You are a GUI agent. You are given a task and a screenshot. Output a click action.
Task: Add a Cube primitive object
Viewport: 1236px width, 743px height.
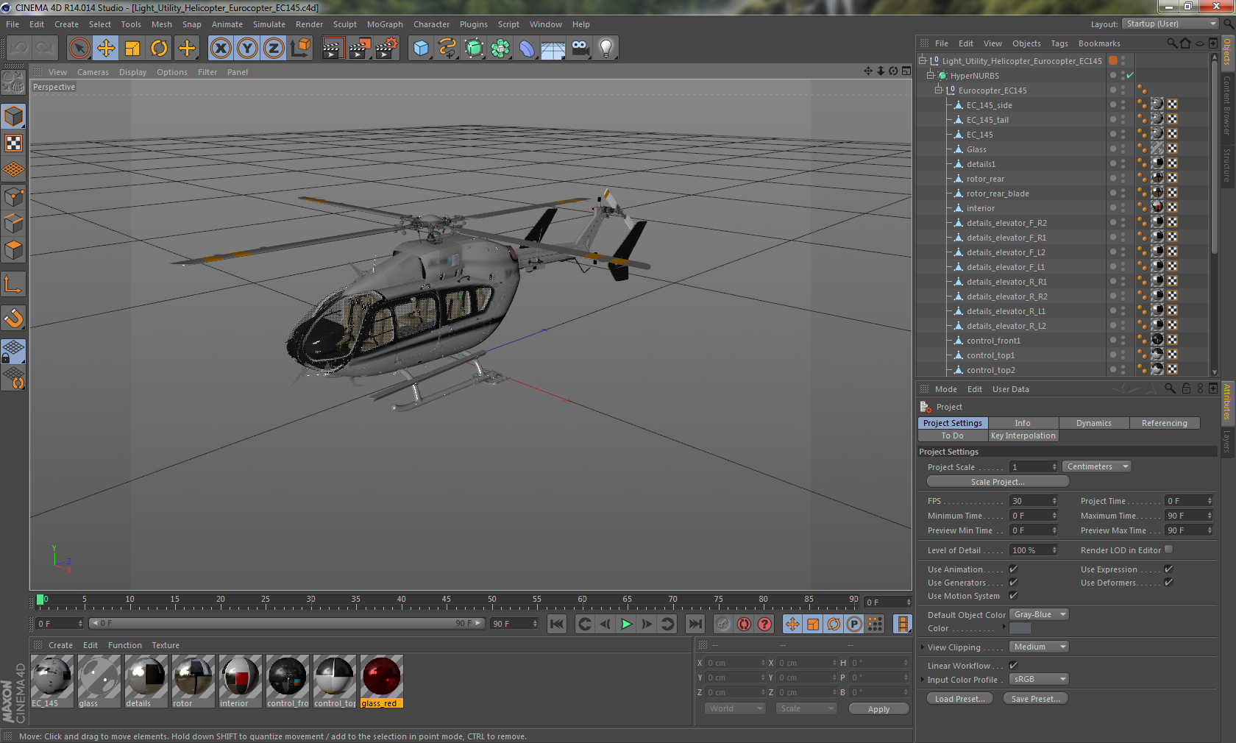[x=421, y=49]
